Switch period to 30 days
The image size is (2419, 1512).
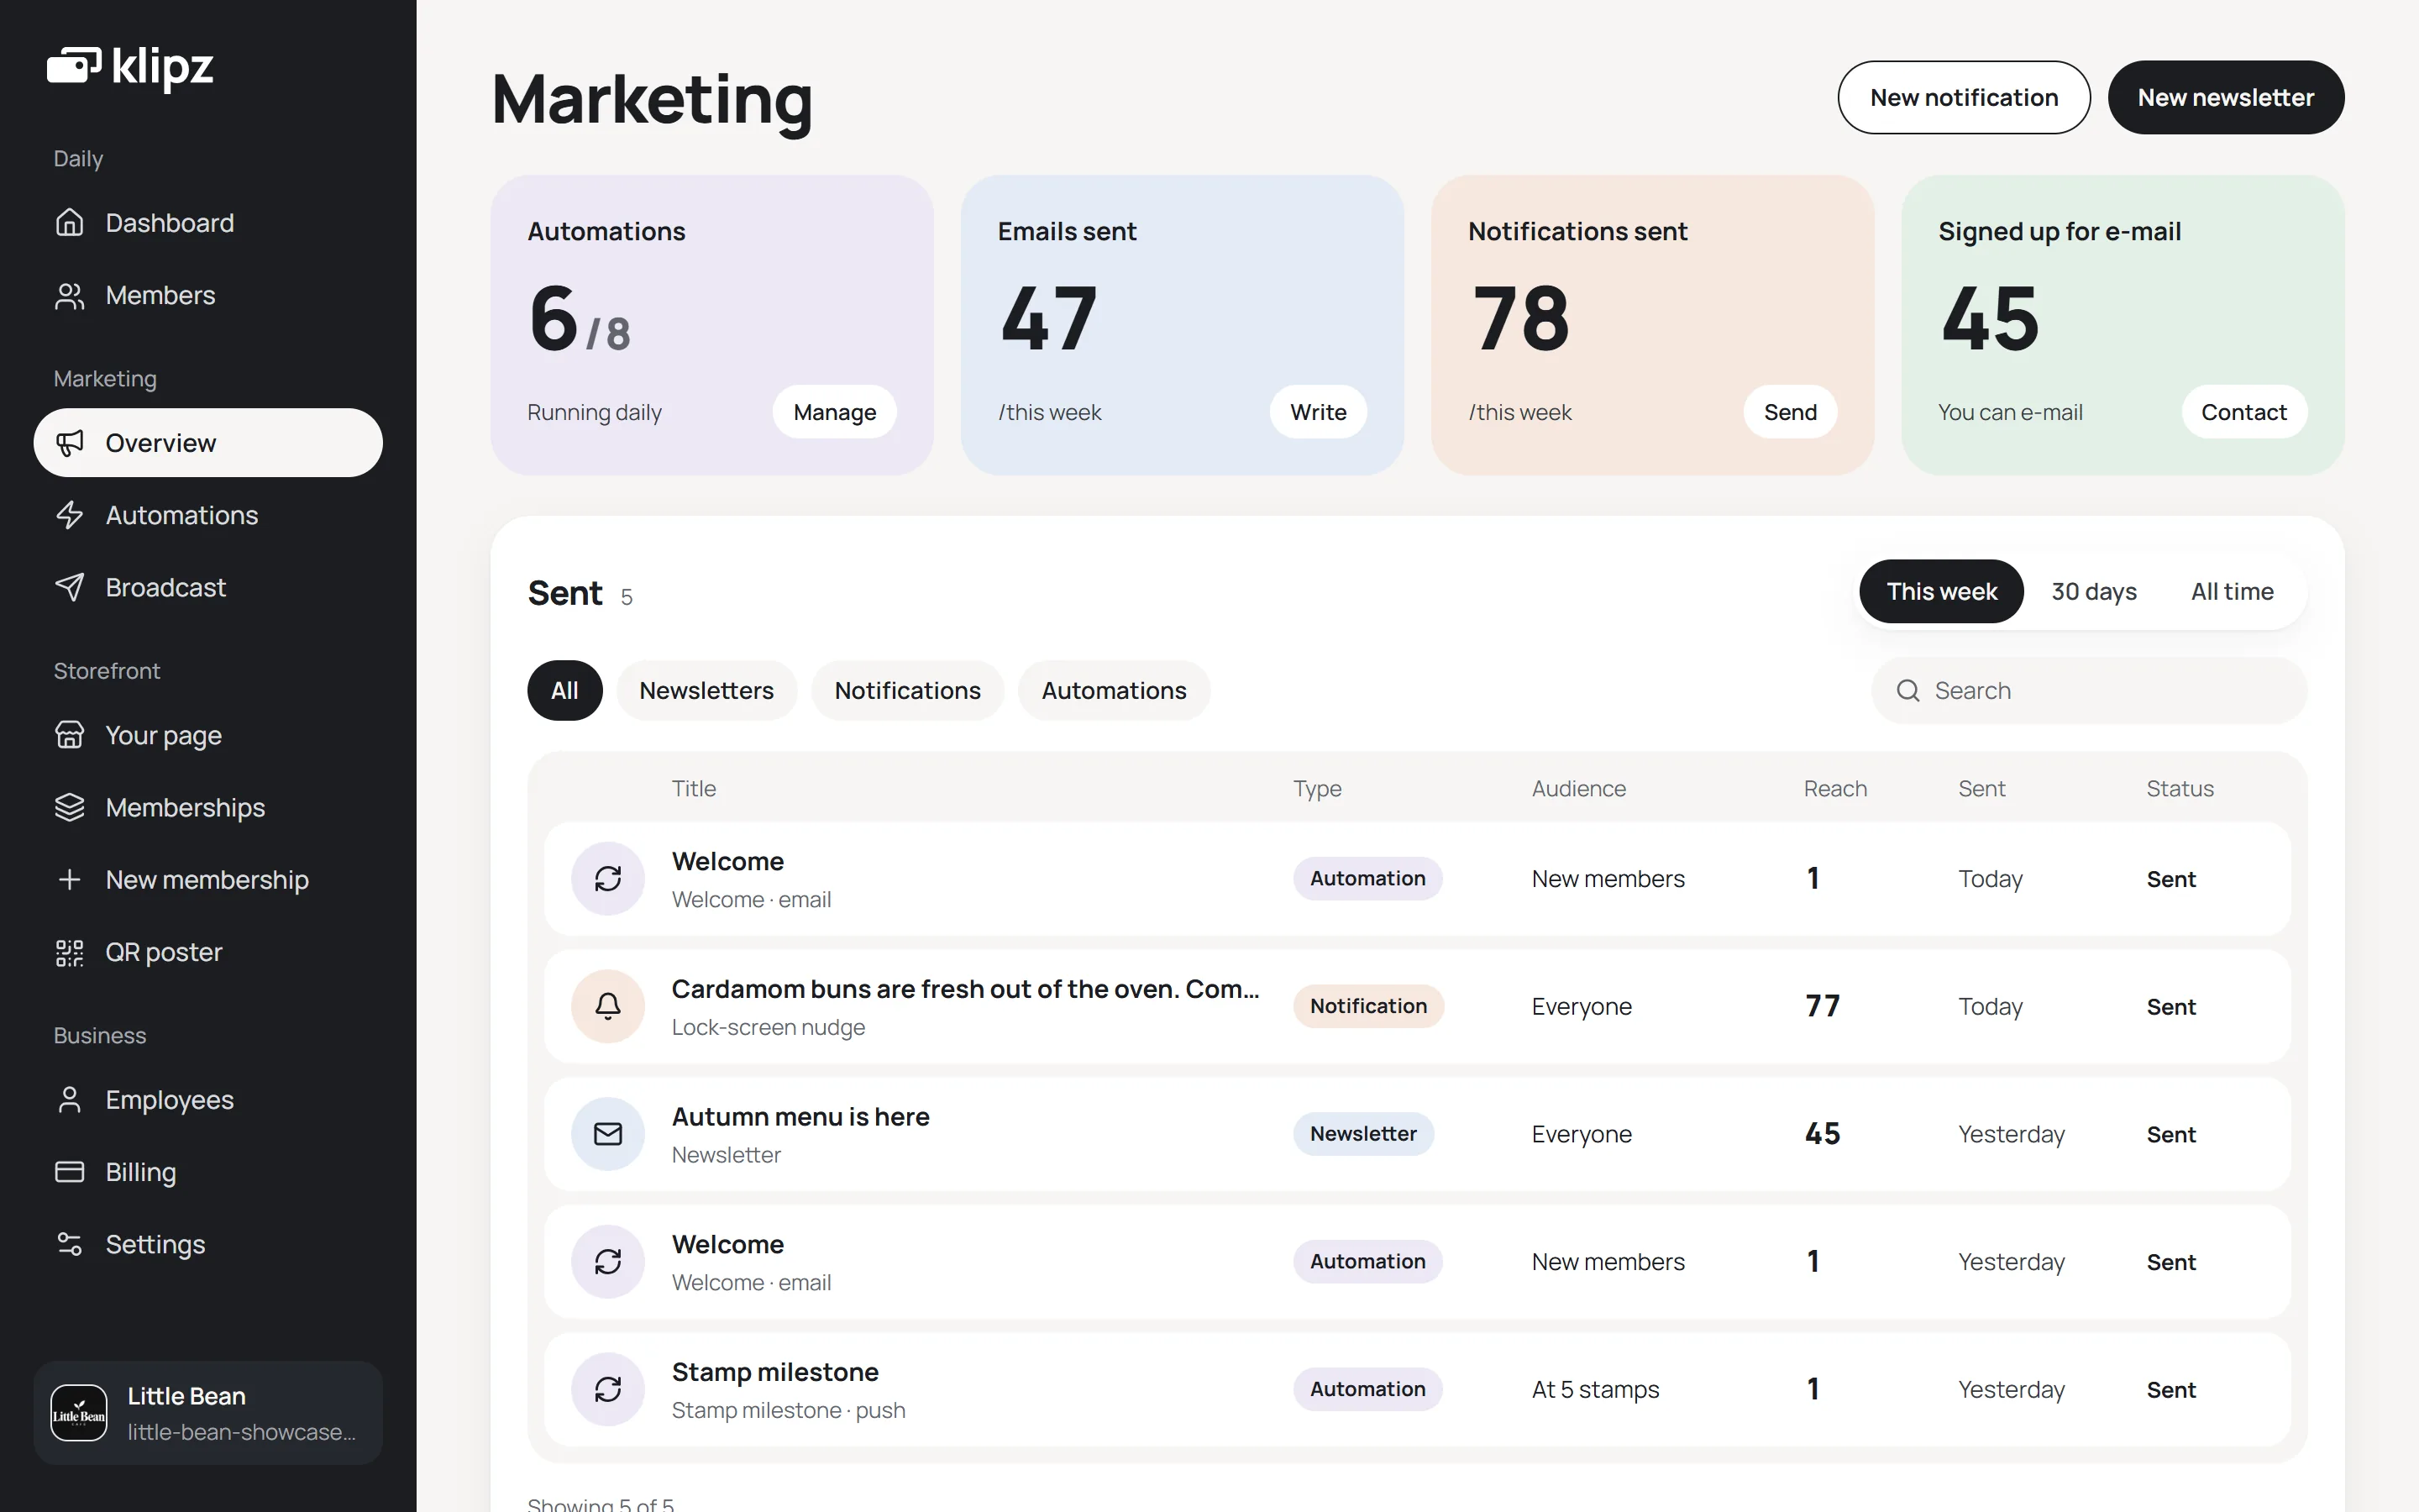tap(2093, 591)
